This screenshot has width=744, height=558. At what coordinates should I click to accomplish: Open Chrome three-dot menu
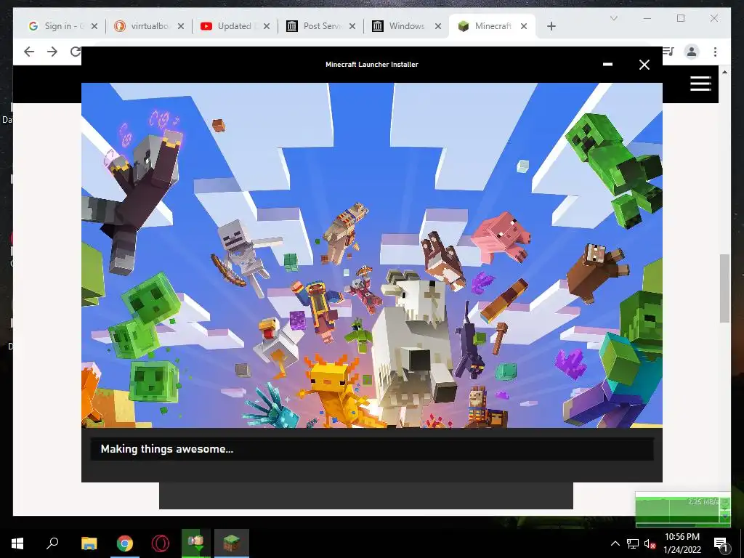715,52
